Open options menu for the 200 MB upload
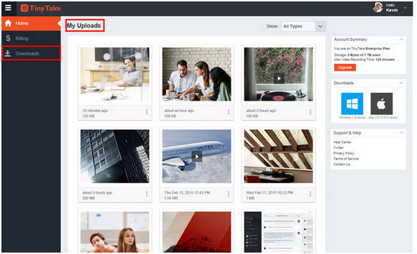 pos(147,193)
